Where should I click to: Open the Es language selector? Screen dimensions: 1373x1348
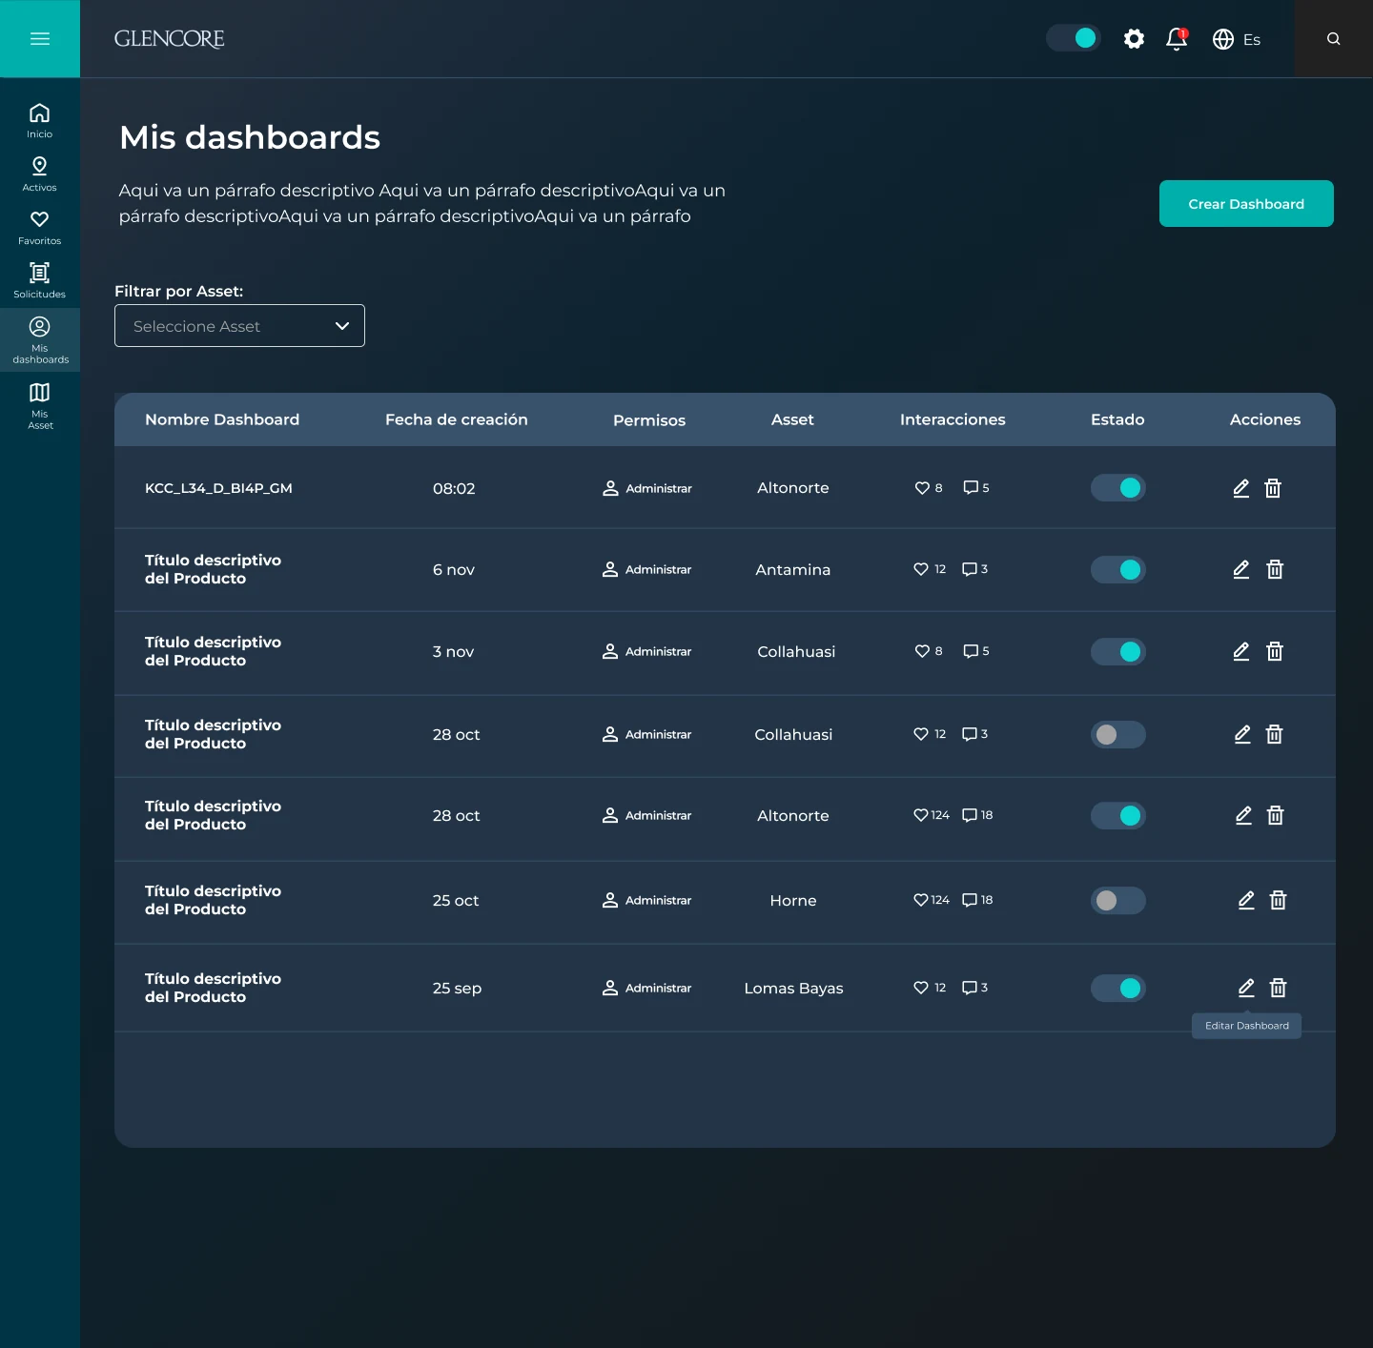click(x=1252, y=40)
